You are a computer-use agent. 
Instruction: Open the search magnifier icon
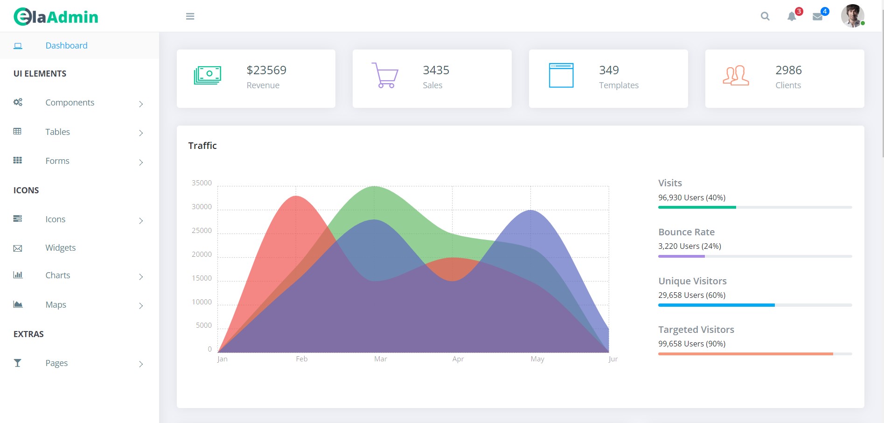[x=765, y=16]
